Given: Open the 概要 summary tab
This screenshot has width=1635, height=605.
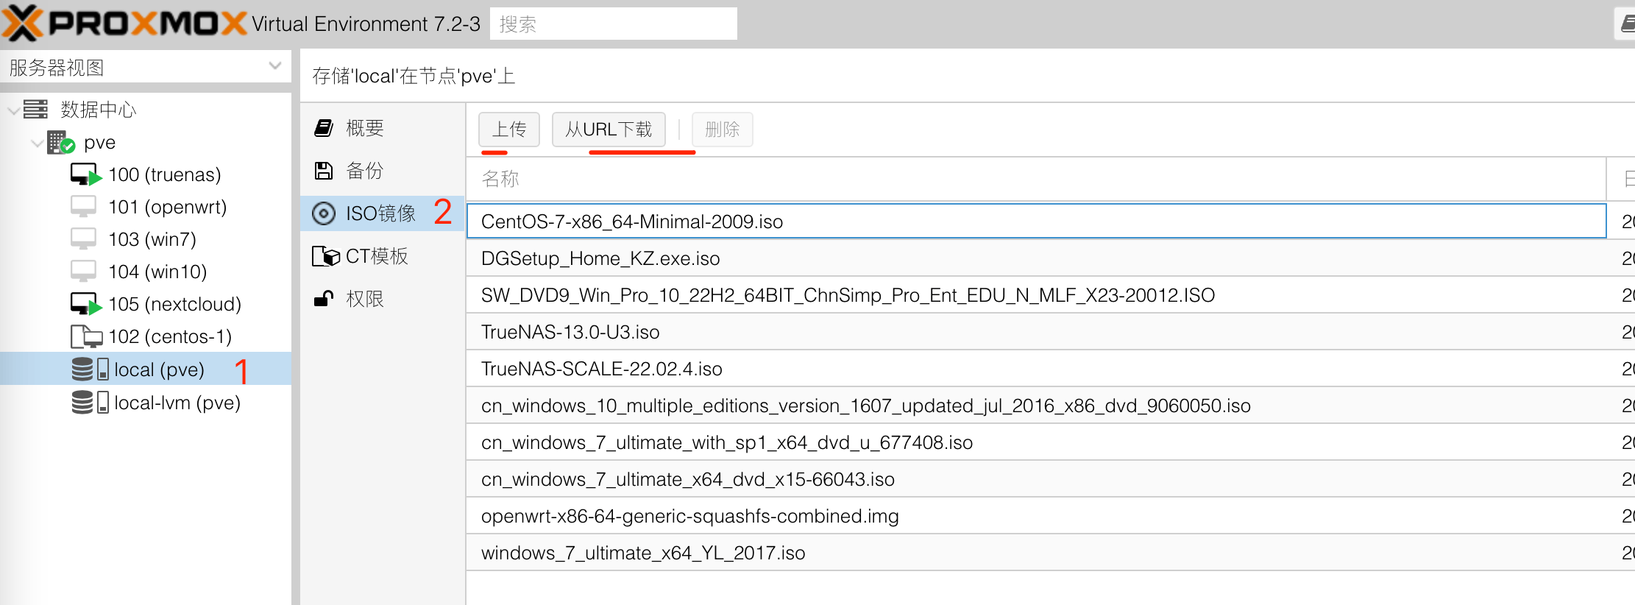Looking at the screenshot, I should coord(365,128).
